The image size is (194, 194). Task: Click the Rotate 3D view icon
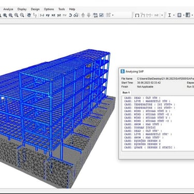70,15
